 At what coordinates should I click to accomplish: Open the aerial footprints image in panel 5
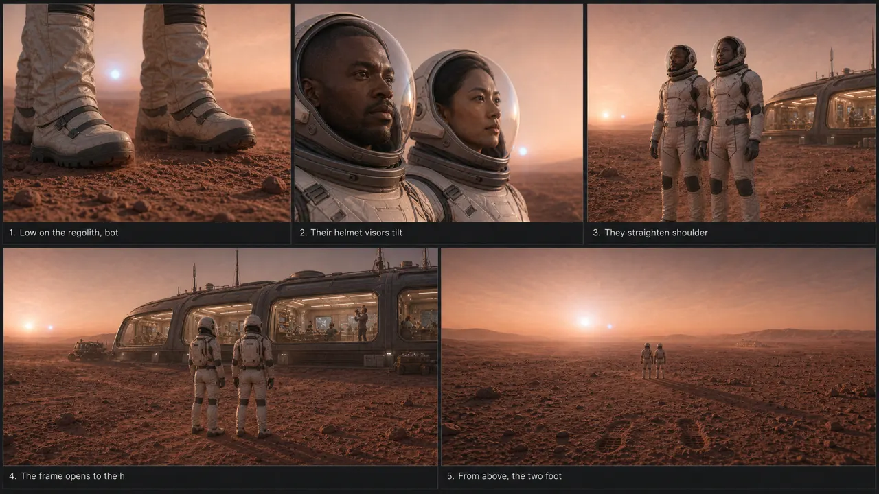point(659,357)
